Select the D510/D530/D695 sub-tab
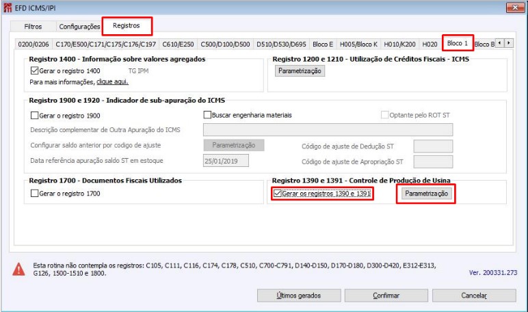 click(x=281, y=44)
